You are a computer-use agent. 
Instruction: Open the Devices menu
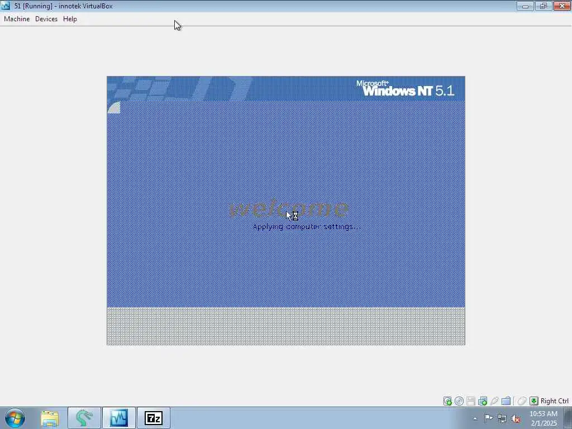coord(46,19)
